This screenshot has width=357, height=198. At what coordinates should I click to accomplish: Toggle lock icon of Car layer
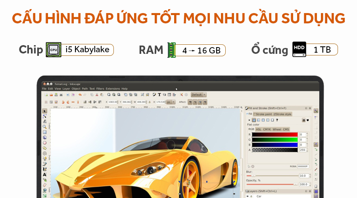251,196
